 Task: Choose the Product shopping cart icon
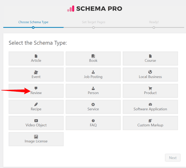pos(150,88)
